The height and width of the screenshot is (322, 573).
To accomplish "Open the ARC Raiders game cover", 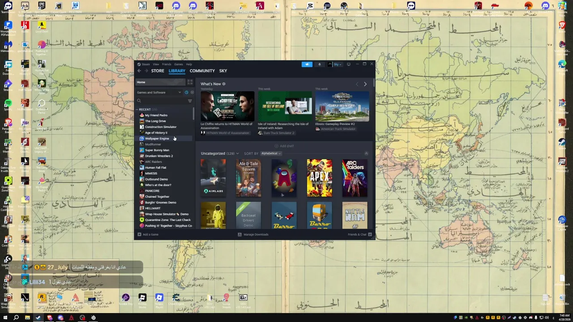I will pos(355,178).
